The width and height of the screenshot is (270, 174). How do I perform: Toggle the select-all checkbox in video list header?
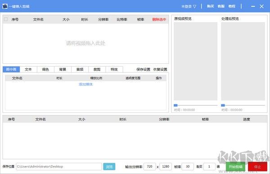coord(6,19)
